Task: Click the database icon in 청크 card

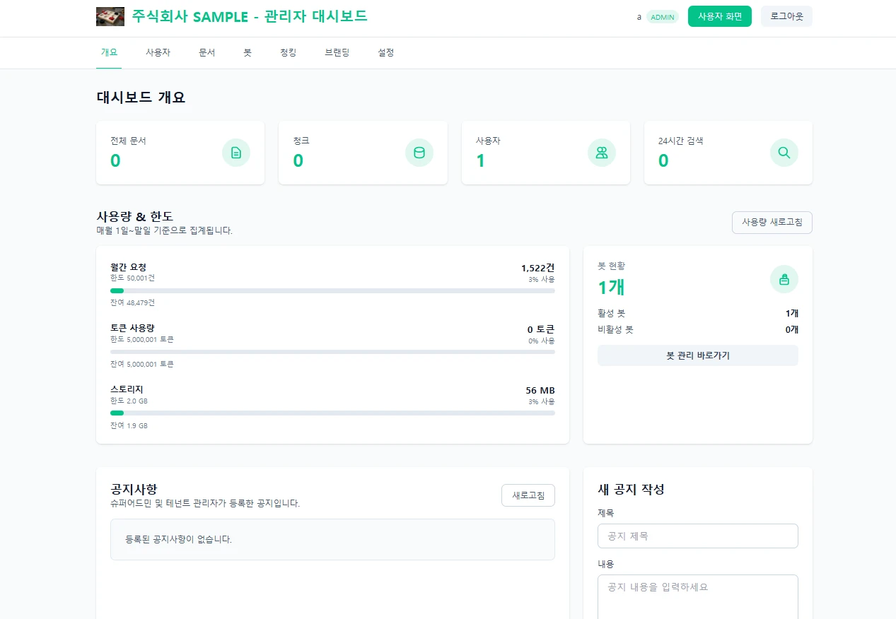Action: (419, 153)
